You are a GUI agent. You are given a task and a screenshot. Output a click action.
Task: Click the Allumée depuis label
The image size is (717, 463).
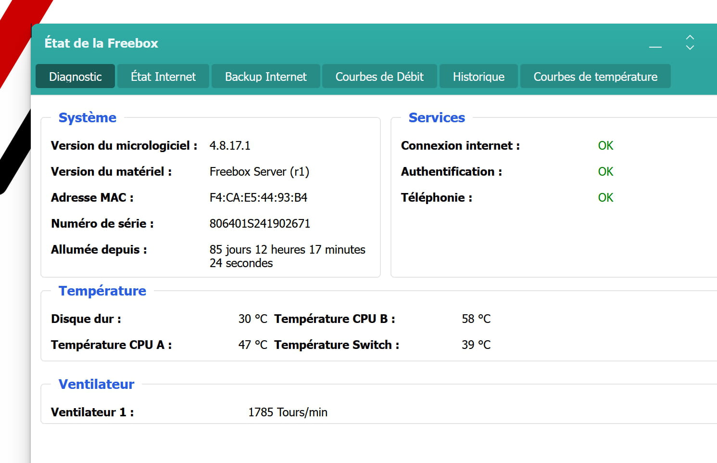[99, 250]
